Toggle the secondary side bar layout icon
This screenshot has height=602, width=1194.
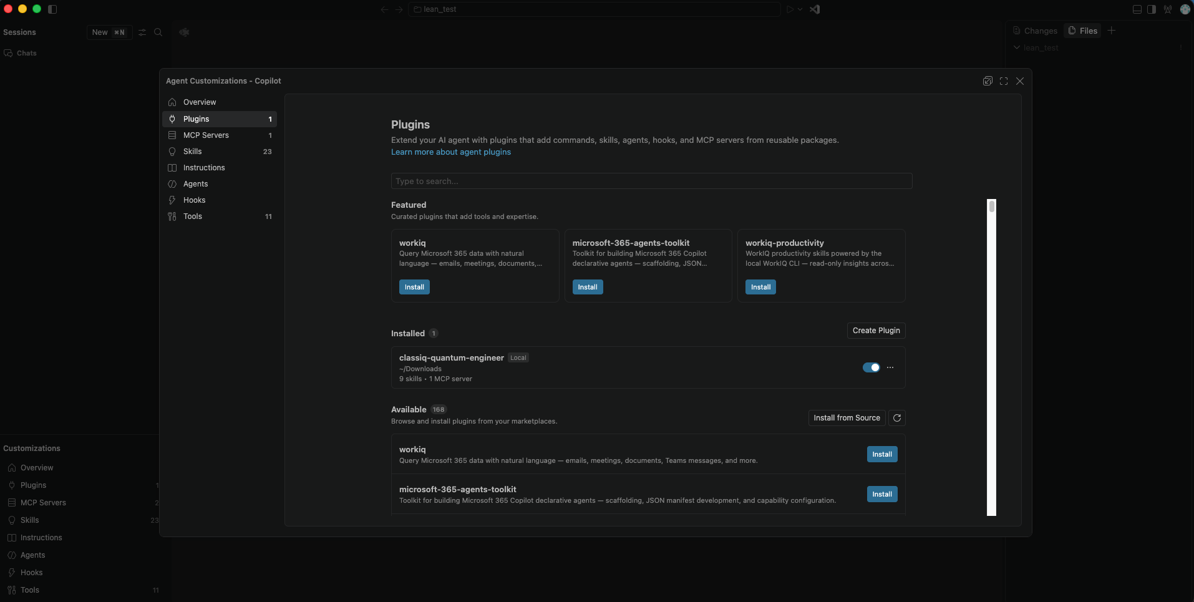point(1152,9)
